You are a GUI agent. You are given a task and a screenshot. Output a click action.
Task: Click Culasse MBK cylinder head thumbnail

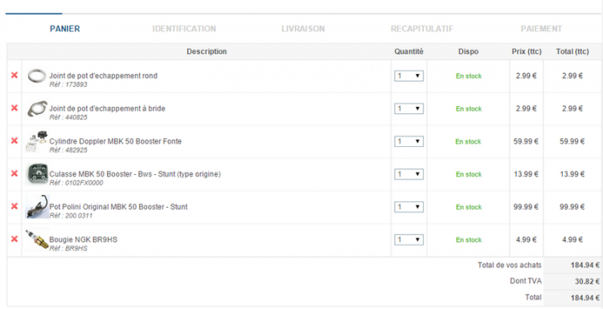point(37,175)
